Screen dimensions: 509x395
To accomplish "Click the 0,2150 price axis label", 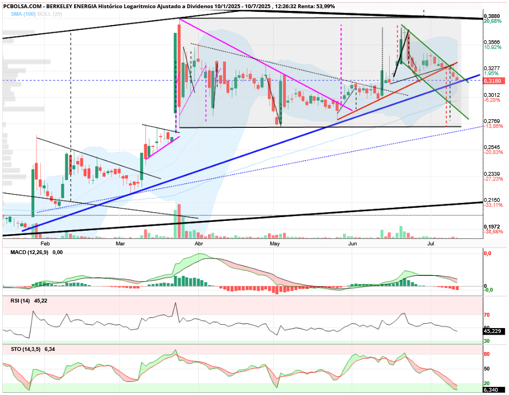I will click(492, 200).
